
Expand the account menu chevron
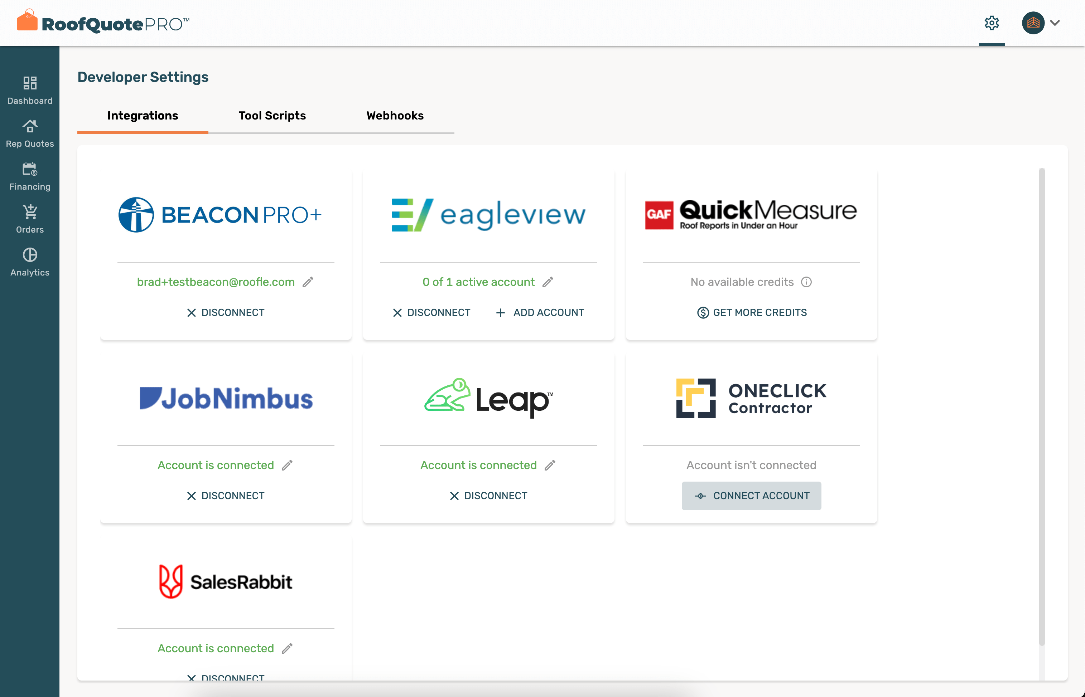tap(1056, 23)
